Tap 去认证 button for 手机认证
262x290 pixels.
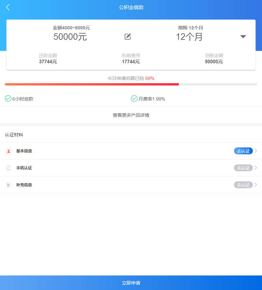[x=243, y=168]
